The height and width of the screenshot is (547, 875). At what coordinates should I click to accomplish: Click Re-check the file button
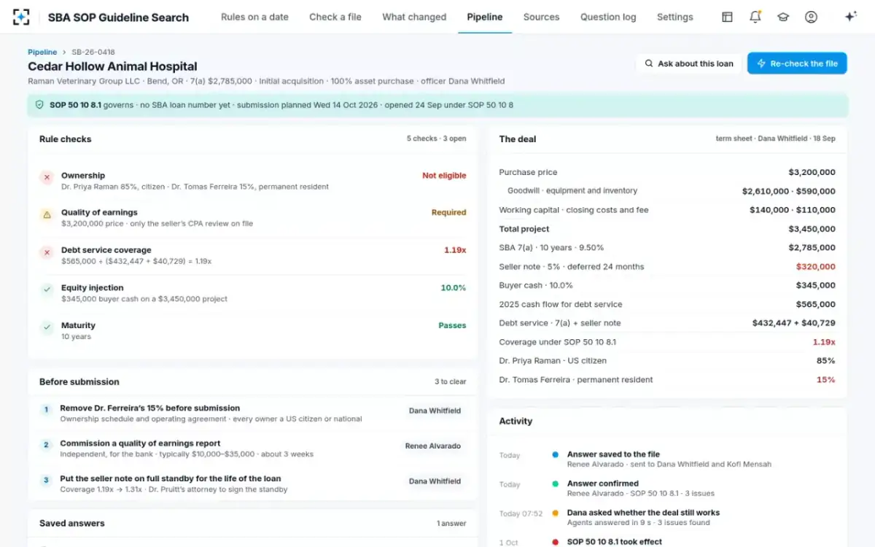(x=797, y=63)
